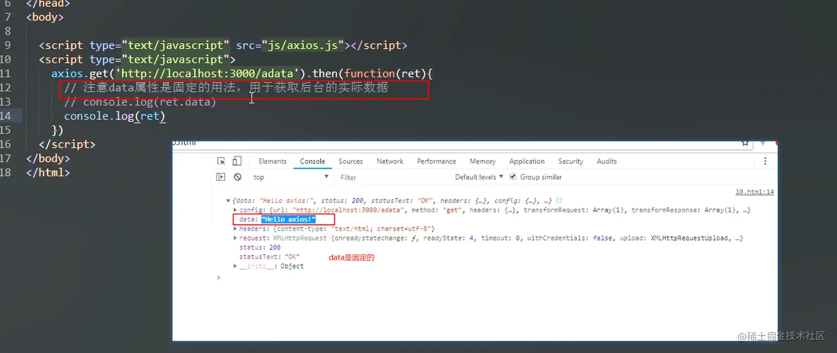Click "js/axios.js" in the script tag
The height and width of the screenshot is (353, 837).
304,45
